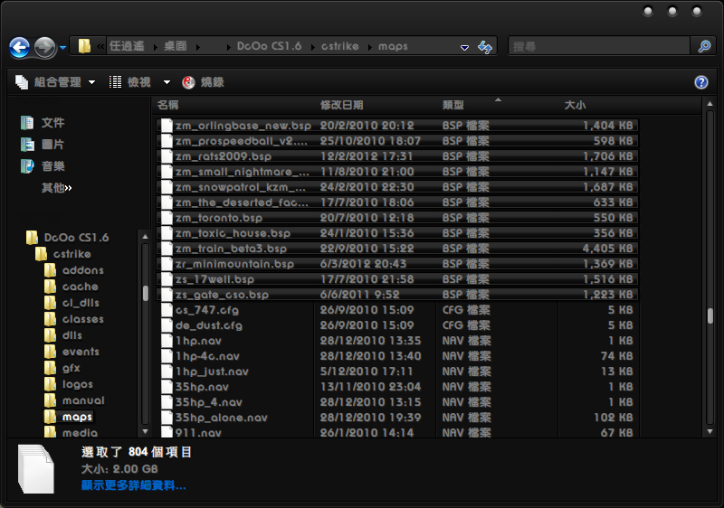Click the magnifier search icon
This screenshot has width=724, height=508.
pos(703,46)
